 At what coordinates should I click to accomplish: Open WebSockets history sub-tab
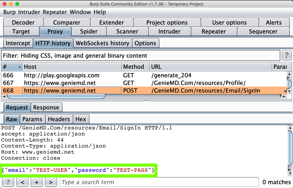click(102, 43)
